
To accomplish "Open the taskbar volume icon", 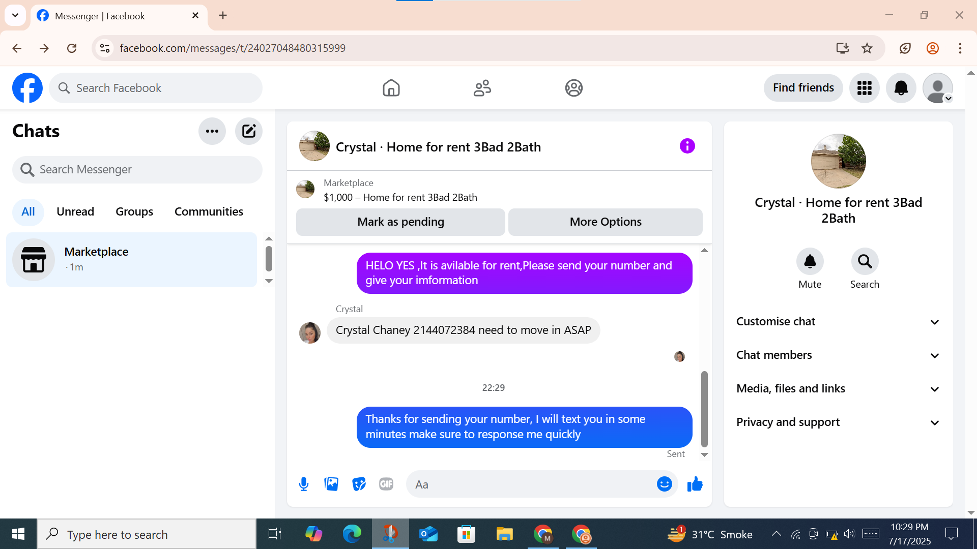I will pyautogui.click(x=849, y=534).
